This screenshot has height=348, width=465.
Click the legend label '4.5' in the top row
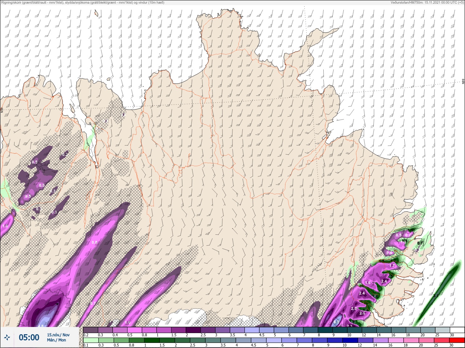[x=262, y=335]
